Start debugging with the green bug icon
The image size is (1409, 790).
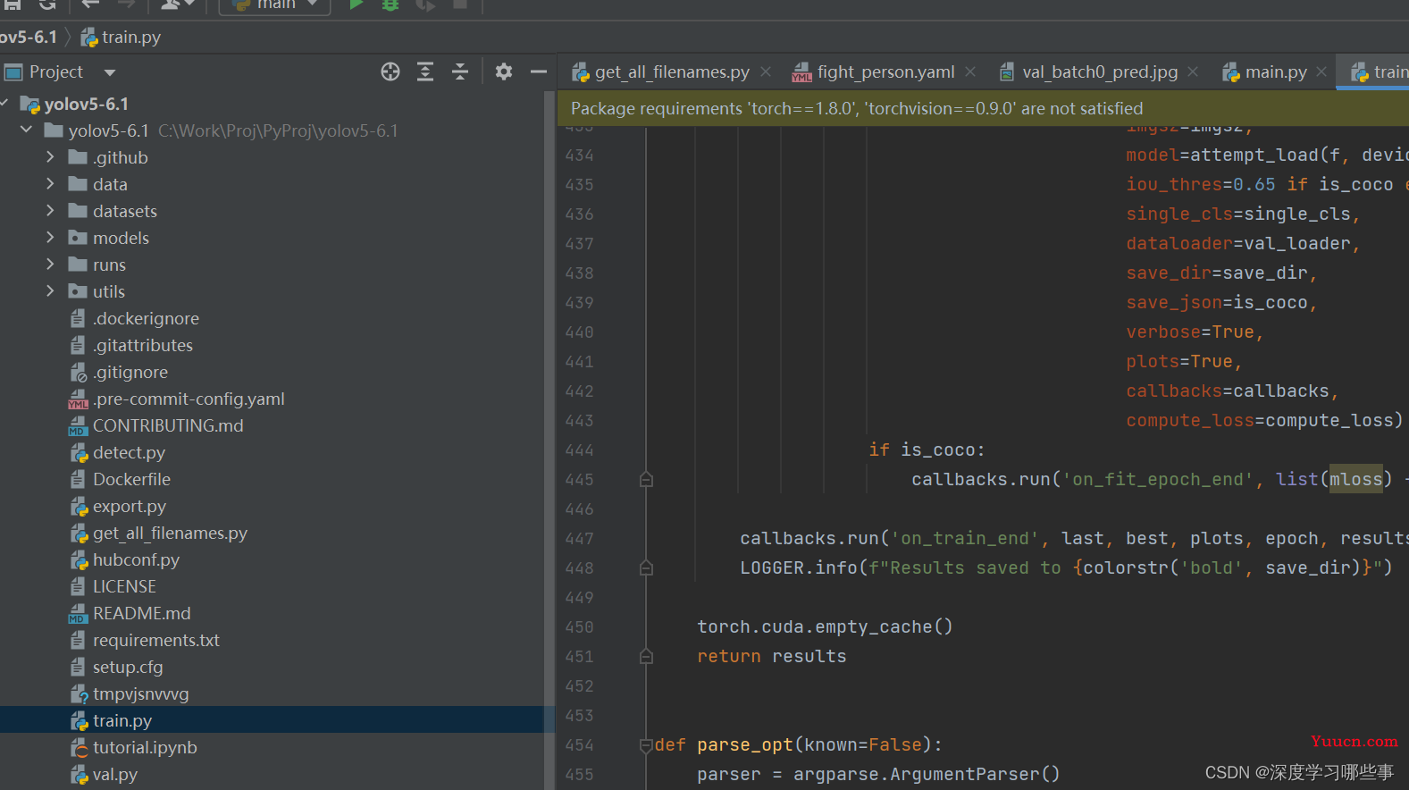tap(390, 4)
